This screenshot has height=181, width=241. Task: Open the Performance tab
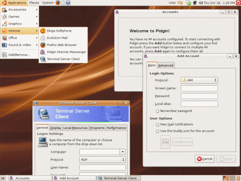coord(116,128)
